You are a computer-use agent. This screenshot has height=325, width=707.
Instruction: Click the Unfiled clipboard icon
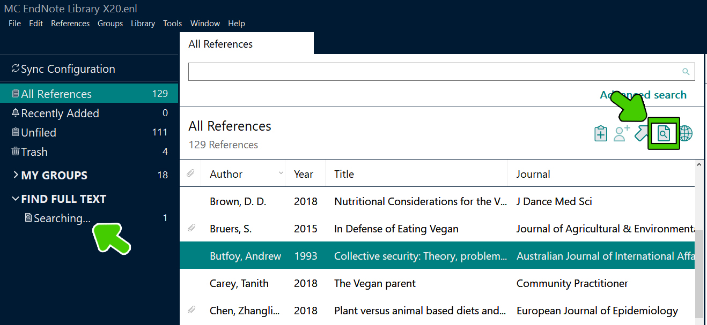tap(16, 132)
